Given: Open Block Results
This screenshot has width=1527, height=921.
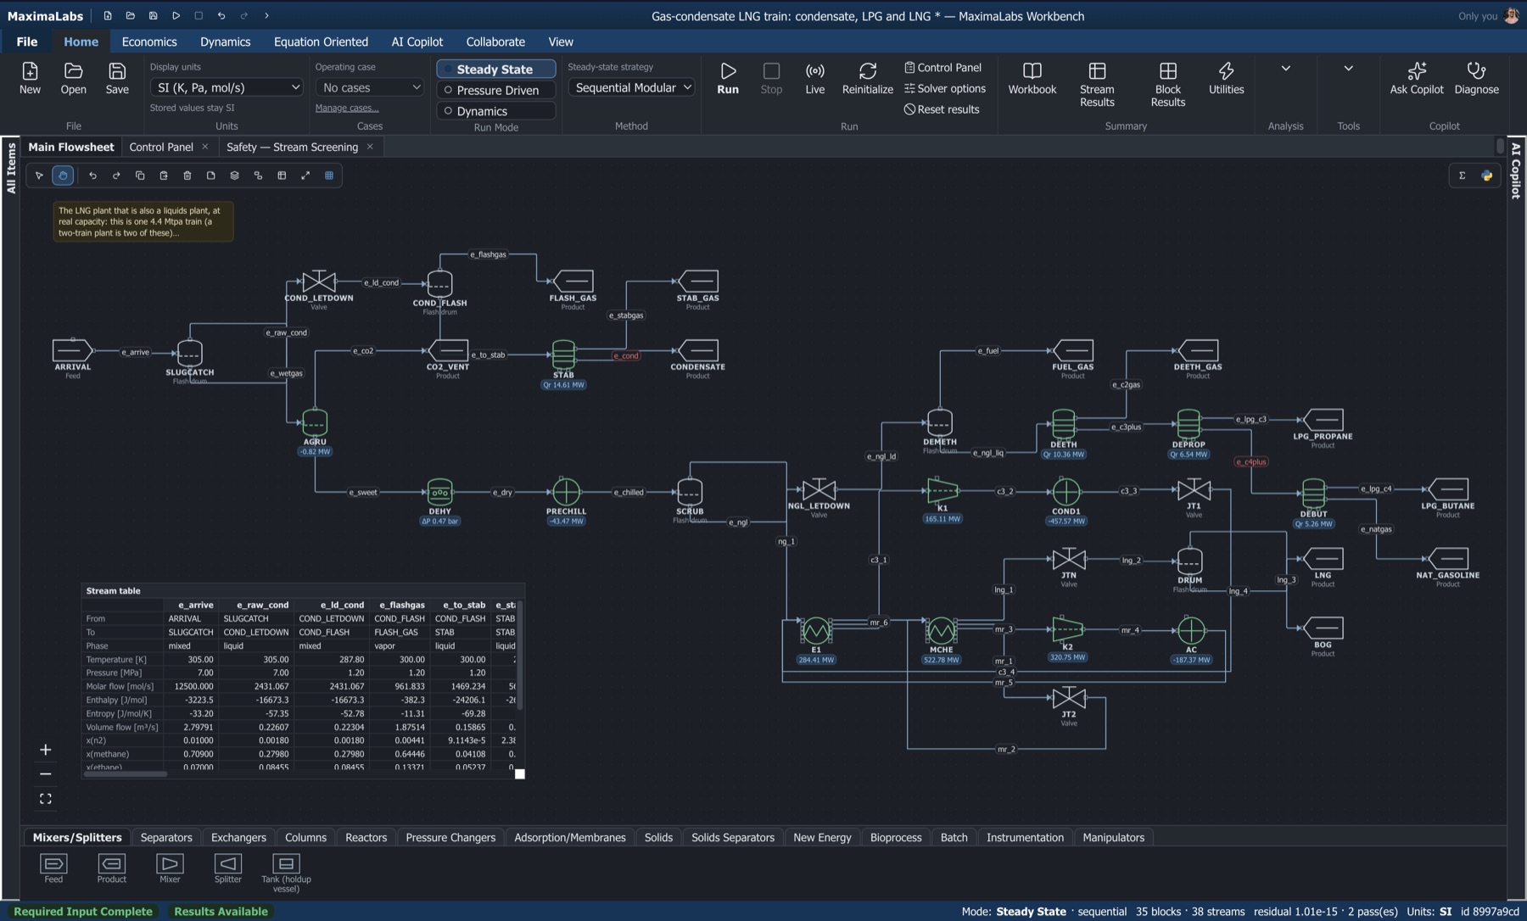Looking at the screenshot, I should click(x=1167, y=84).
